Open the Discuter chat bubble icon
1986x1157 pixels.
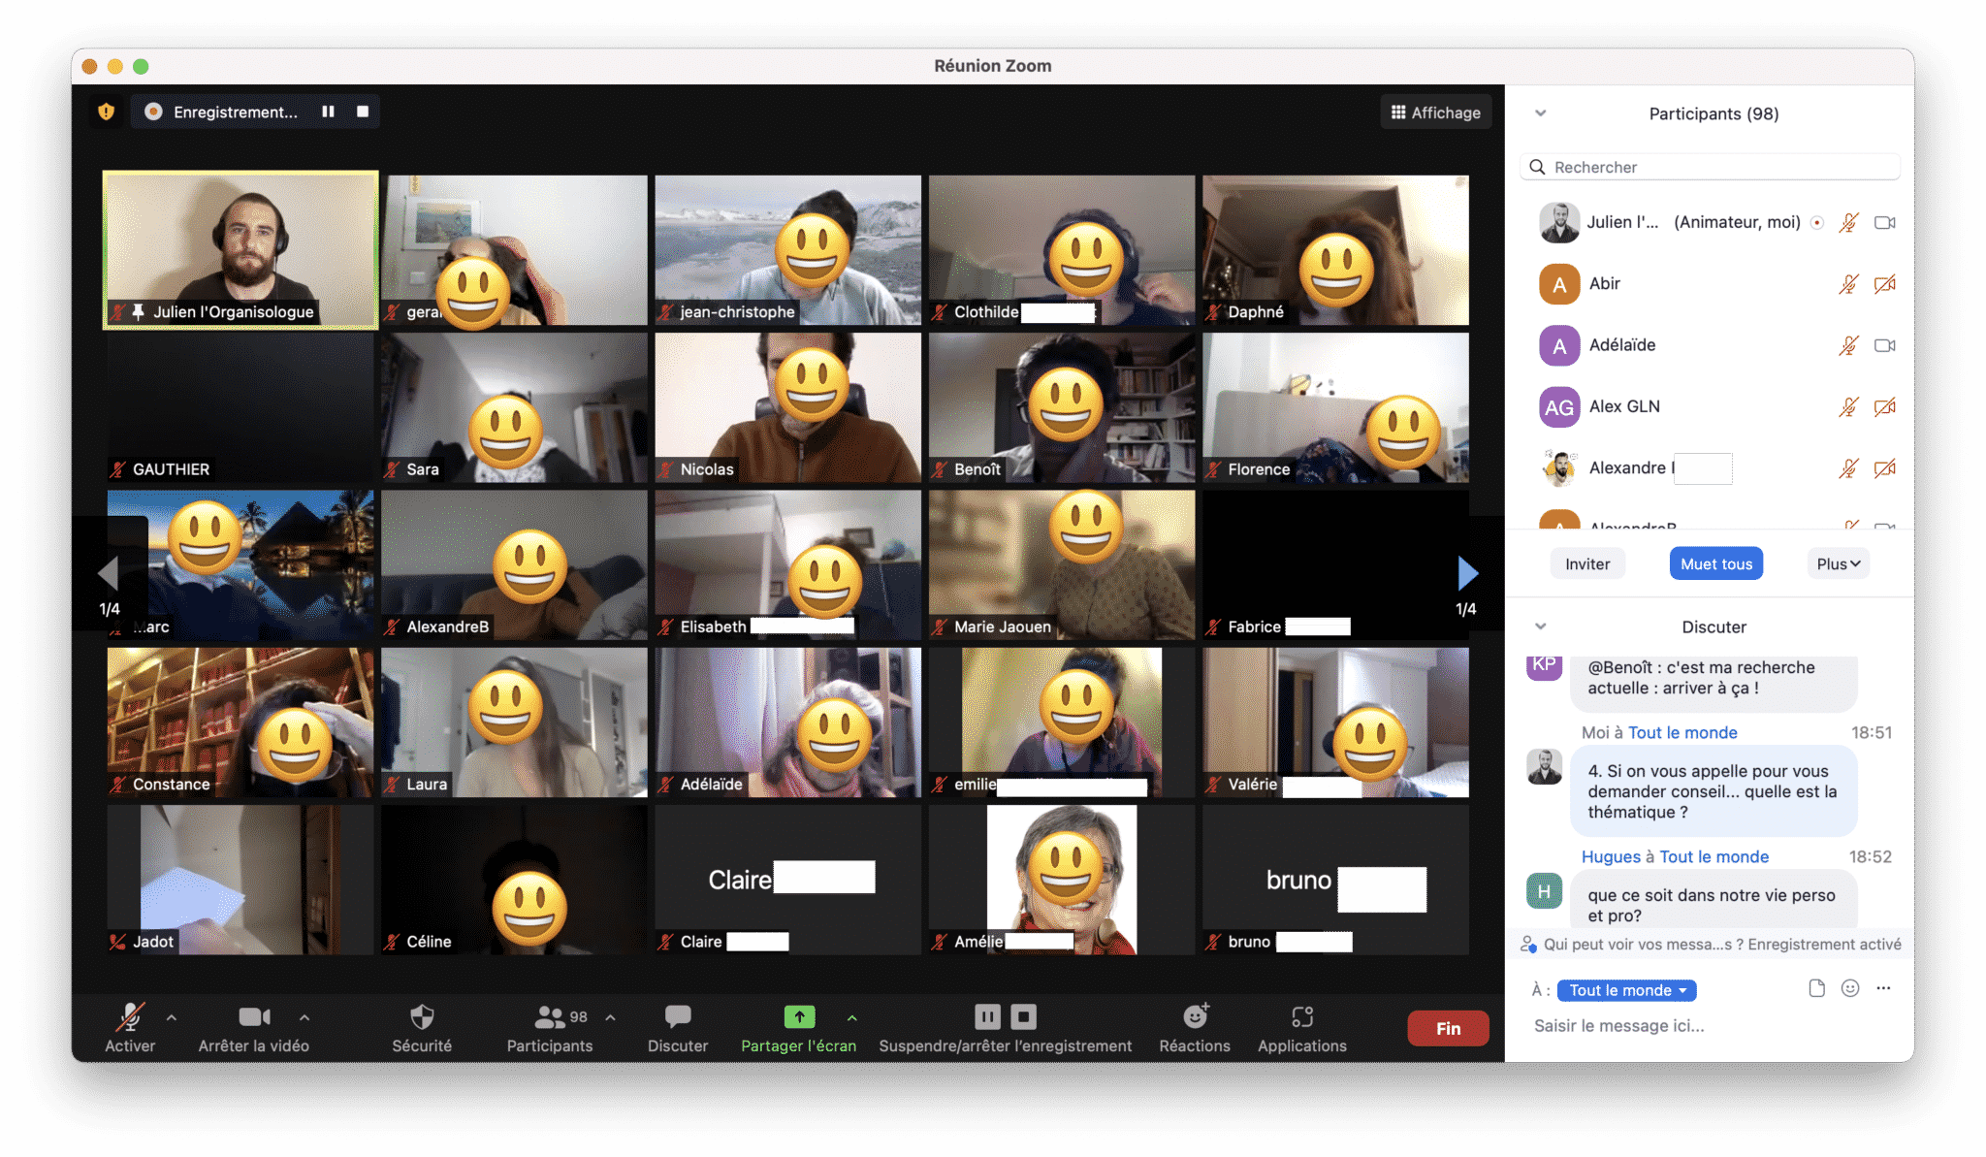point(678,1017)
